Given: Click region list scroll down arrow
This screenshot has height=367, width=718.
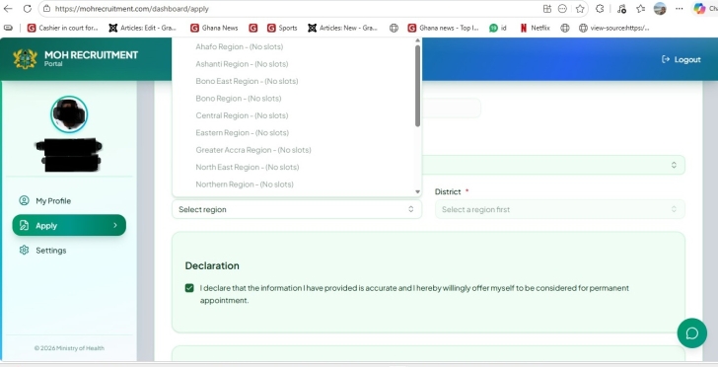Looking at the screenshot, I should pos(417,192).
